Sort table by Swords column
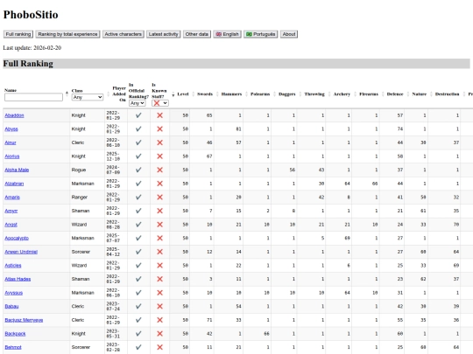The image size is (473, 354). [x=205, y=94]
